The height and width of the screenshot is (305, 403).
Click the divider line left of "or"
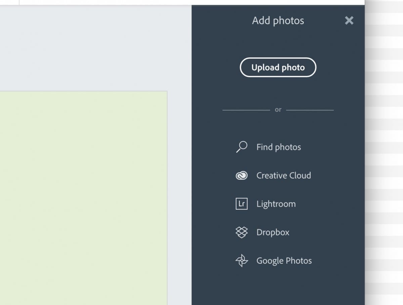tap(246, 110)
